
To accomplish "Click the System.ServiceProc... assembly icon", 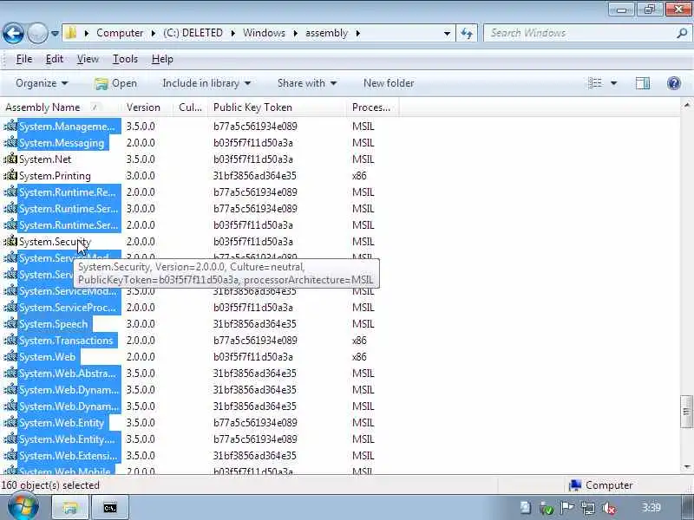I will (x=10, y=308).
